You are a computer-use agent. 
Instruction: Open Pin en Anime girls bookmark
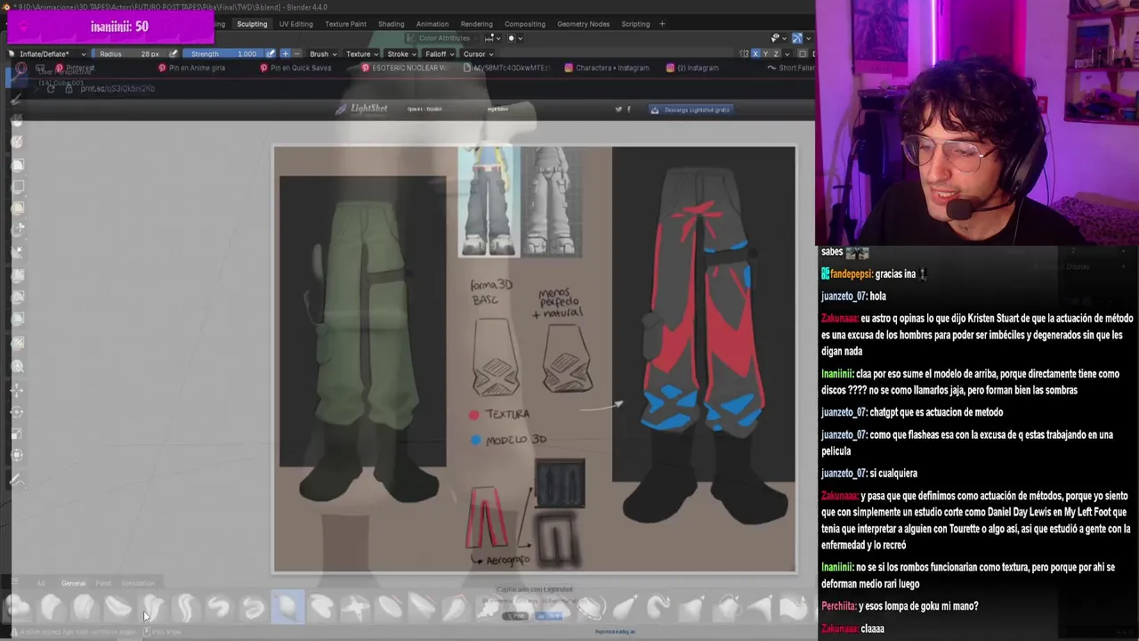[191, 68]
